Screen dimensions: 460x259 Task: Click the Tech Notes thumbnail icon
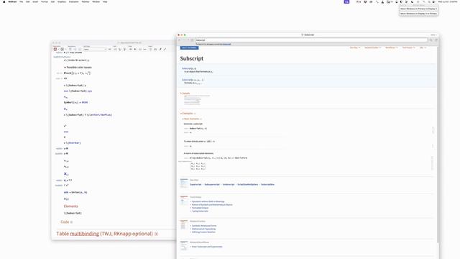coord(184,200)
